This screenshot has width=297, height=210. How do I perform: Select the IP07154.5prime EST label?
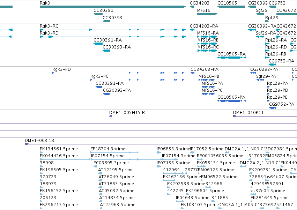point(108,156)
